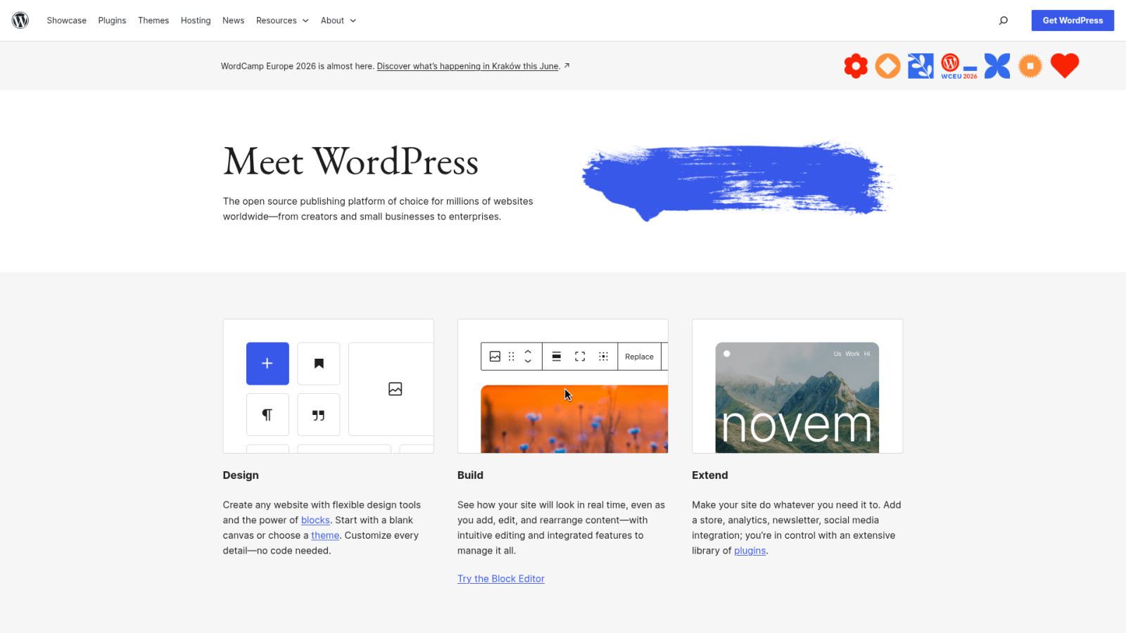Click the Design heading
This screenshot has height=633, width=1126.
(241, 475)
